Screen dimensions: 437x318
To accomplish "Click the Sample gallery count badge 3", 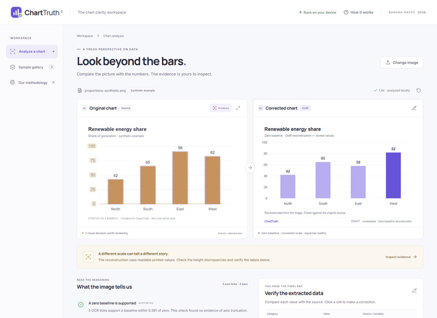I will (x=52, y=67).
